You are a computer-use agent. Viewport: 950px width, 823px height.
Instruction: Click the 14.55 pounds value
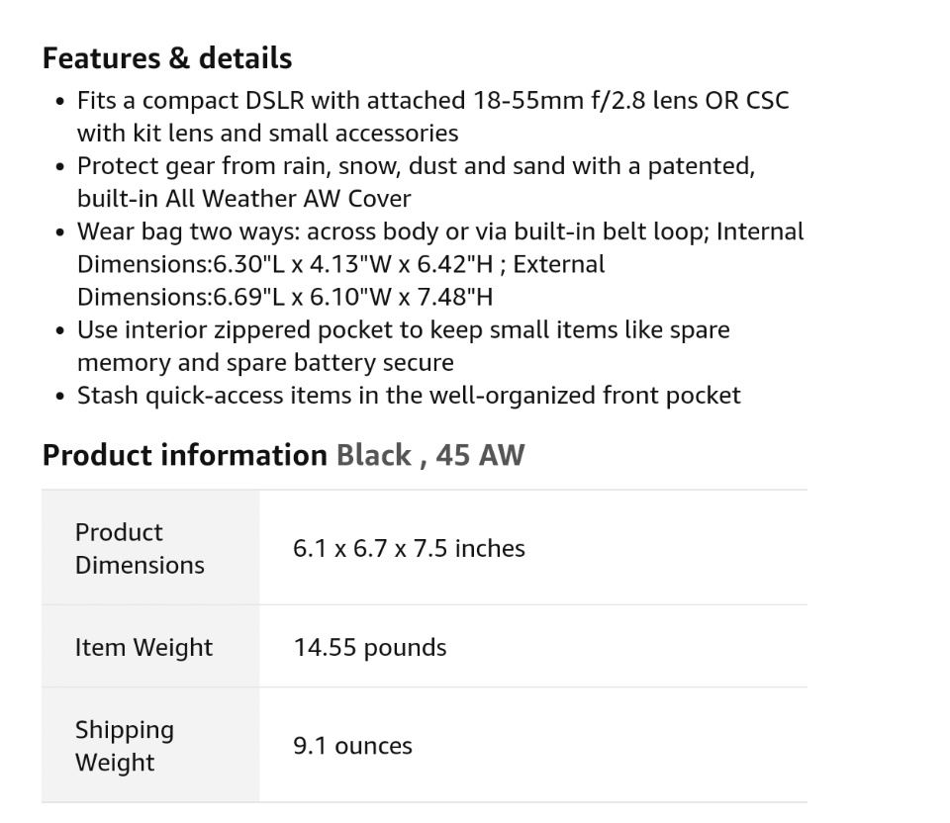pos(369,647)
